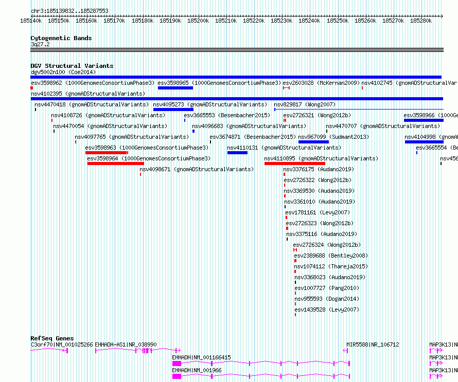Select the MIR5588|NR_106712 gene label
Viewport: 458px width, 382px height.
point(373,344)
